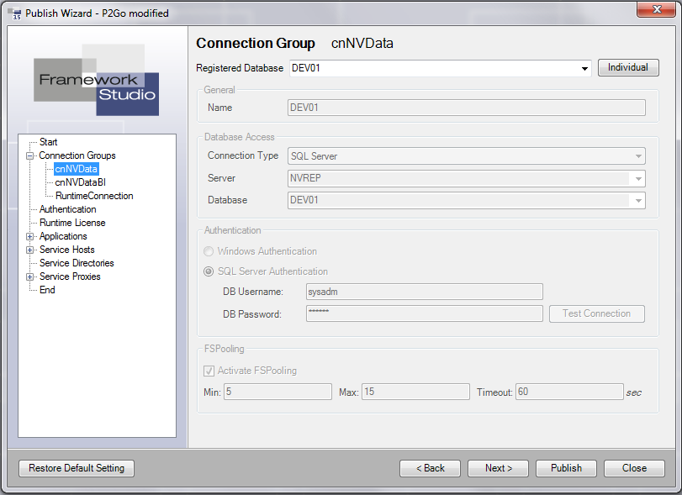Click the DB Username field
Viewport: 682px width, 495px height.
tap(425, 292)
